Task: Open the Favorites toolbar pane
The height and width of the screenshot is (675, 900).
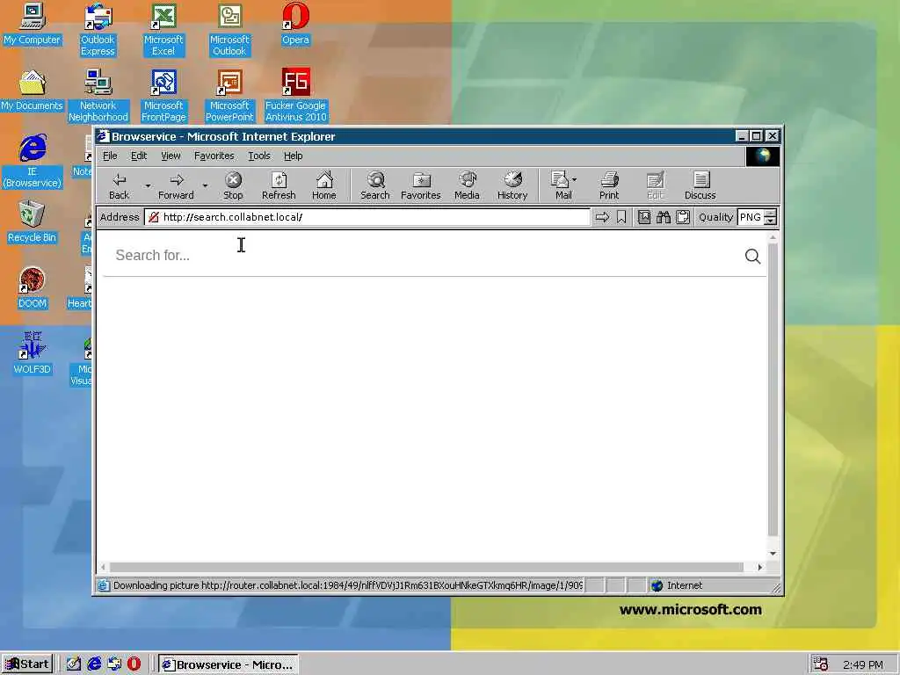Action: coord(421,186)
